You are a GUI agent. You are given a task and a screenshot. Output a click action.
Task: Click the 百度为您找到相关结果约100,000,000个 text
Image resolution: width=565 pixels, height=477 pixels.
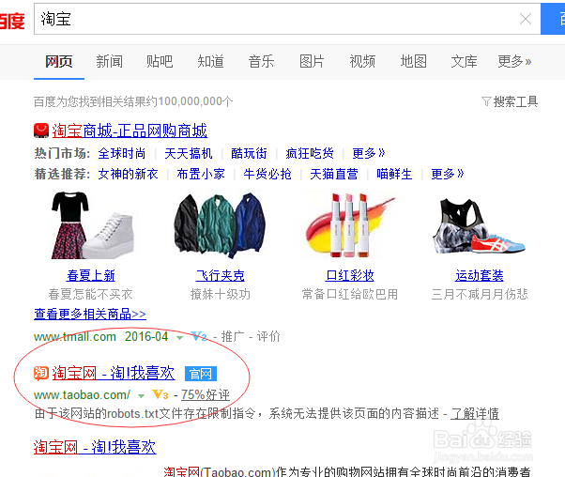(x=133, y=101)
